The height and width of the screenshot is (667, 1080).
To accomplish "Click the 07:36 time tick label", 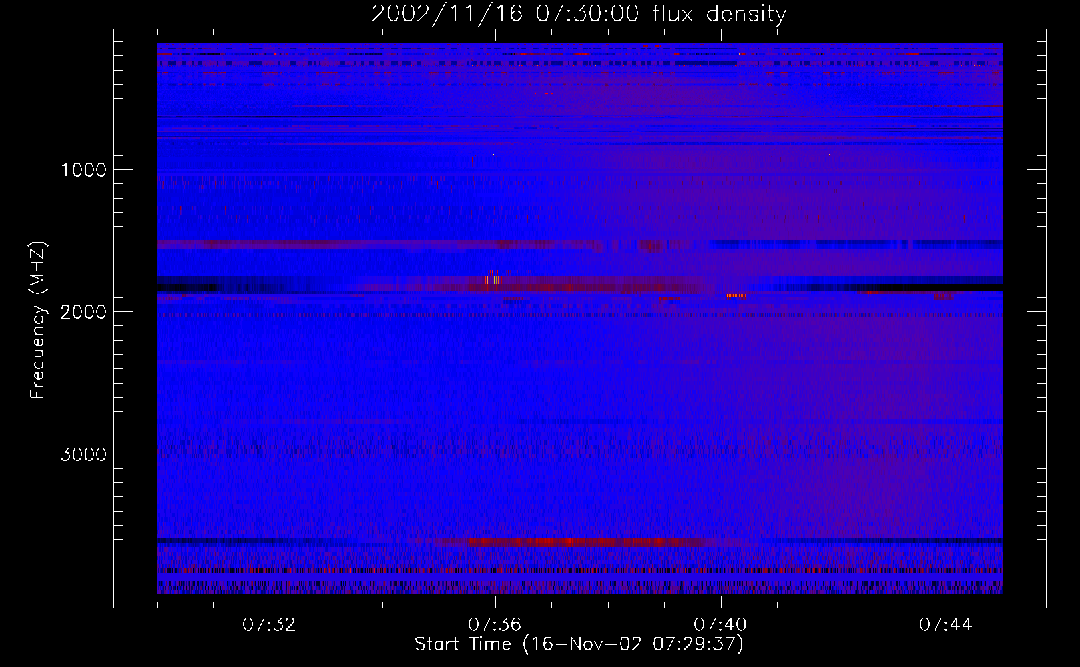I will (495, 625).
